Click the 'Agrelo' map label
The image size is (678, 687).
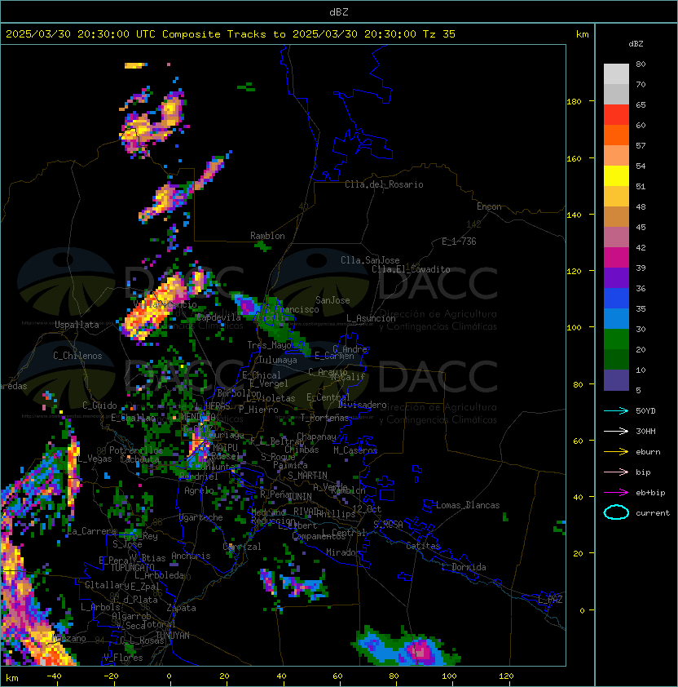click(199, 490)
